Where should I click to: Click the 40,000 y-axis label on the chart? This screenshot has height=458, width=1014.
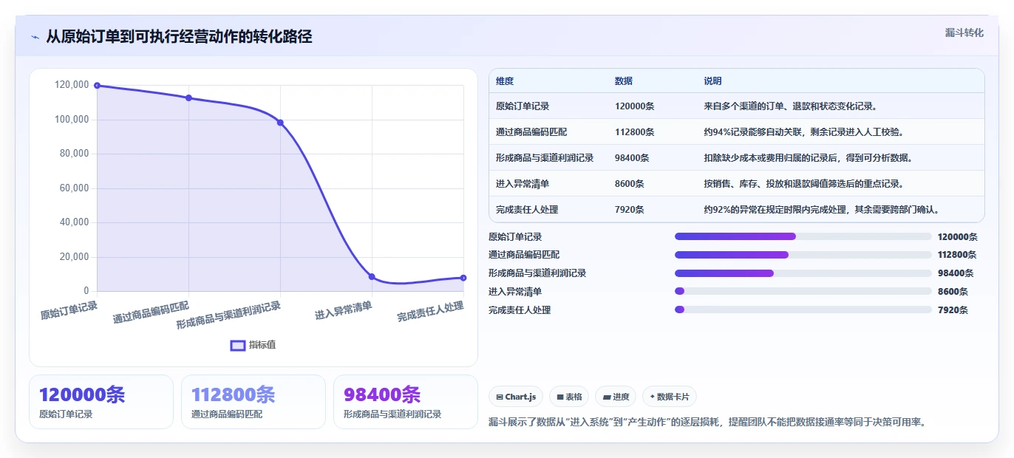(74, 222)
